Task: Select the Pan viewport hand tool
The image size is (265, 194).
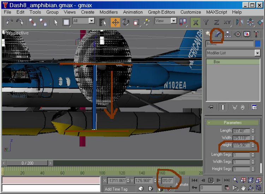Action: 243,188
